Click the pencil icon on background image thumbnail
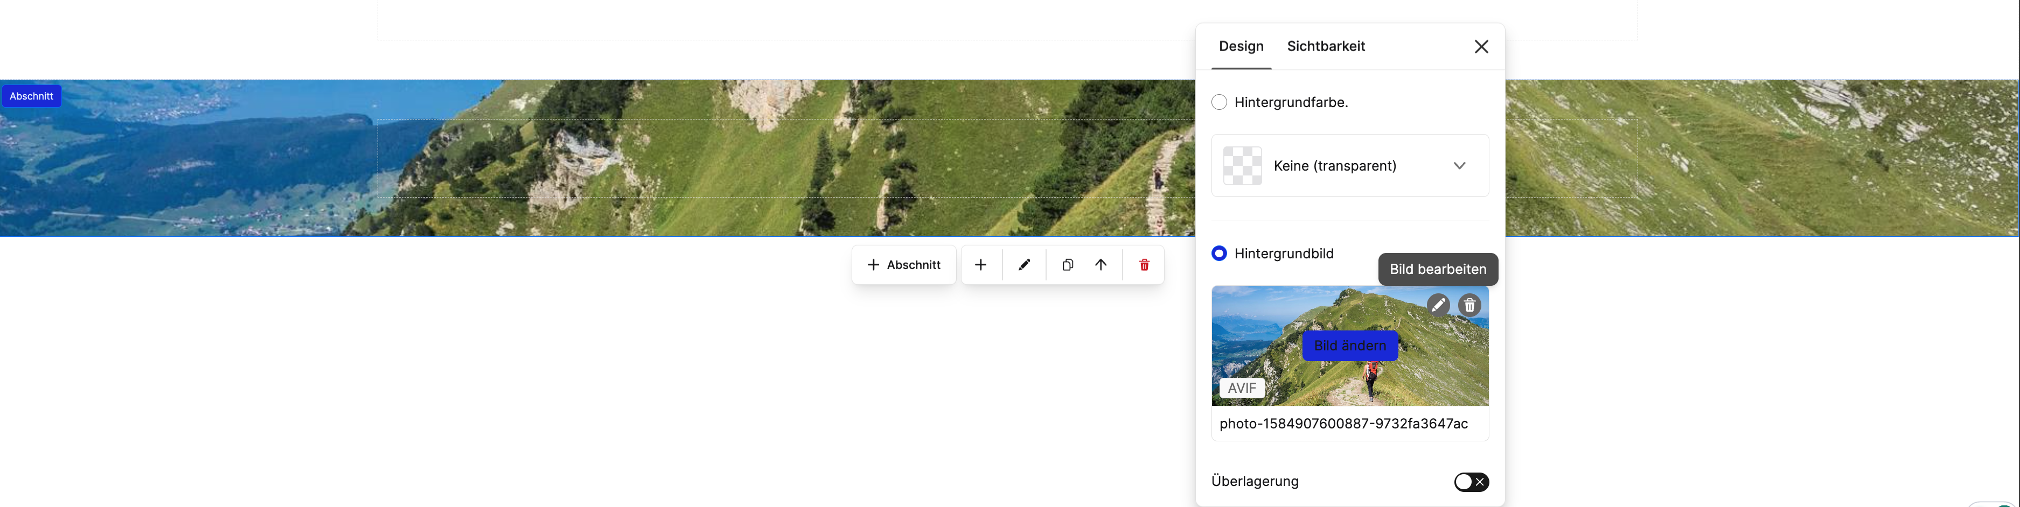 click(x=1438, y=305)
